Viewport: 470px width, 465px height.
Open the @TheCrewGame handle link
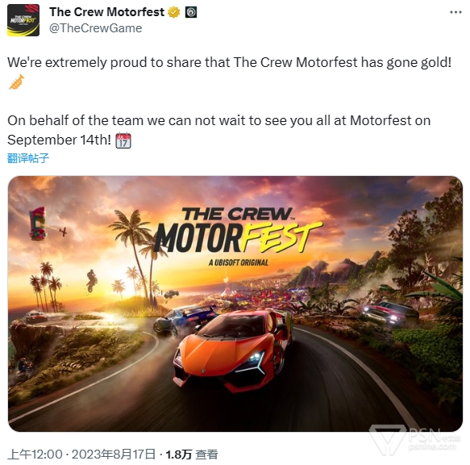click(96, 28)
